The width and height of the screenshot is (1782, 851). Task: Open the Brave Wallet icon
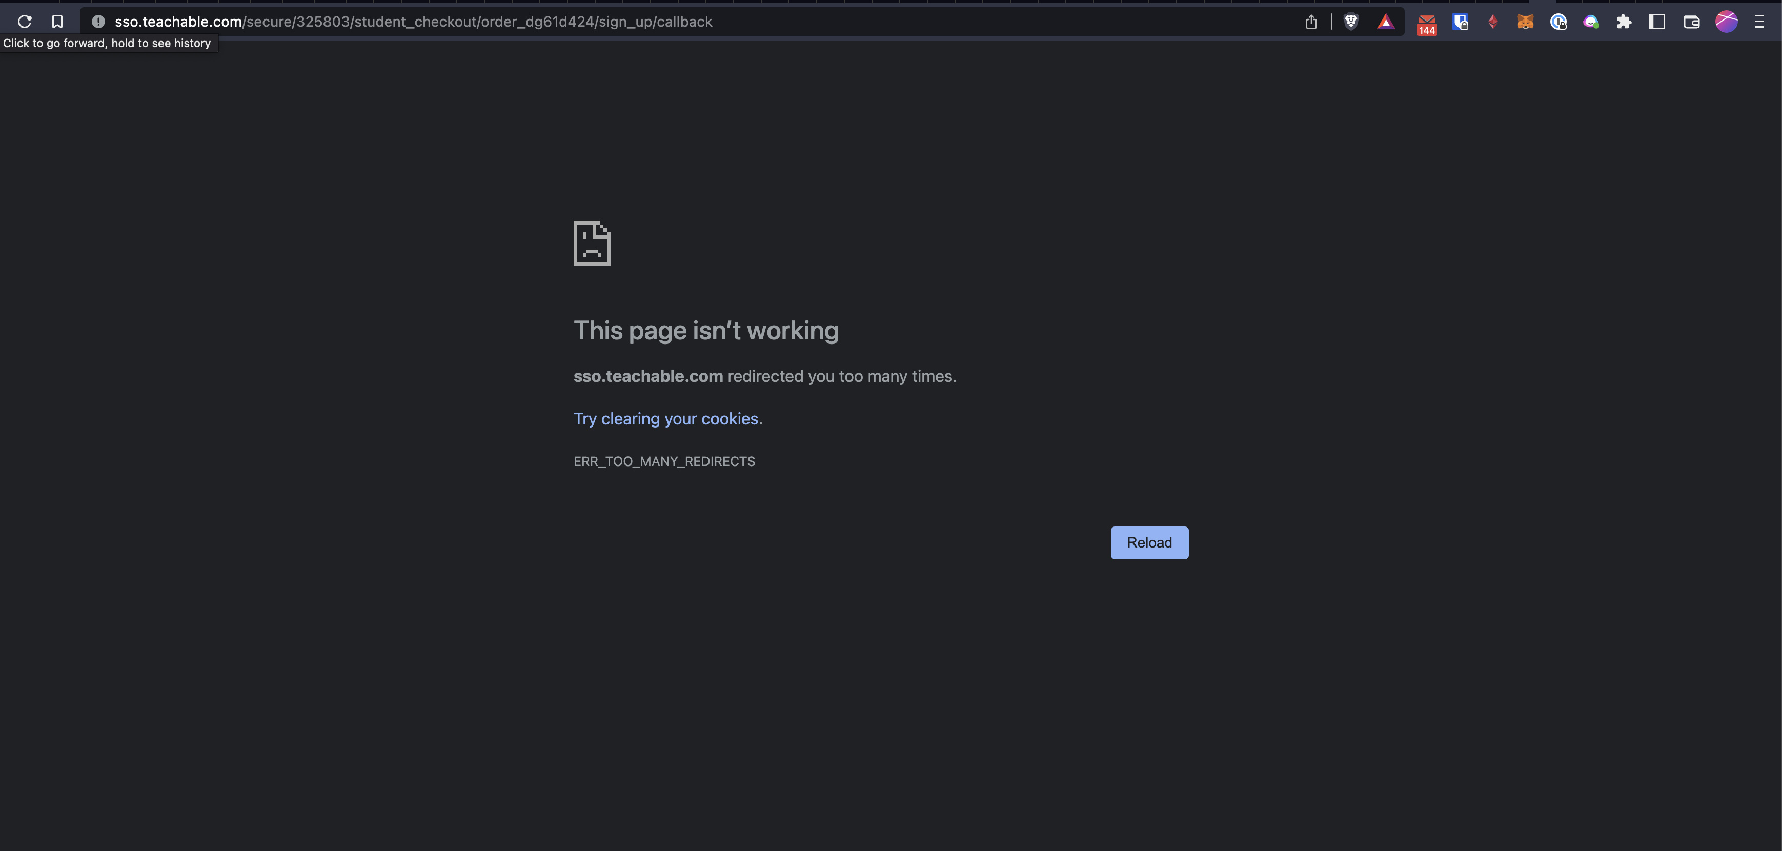(1691, 22)
